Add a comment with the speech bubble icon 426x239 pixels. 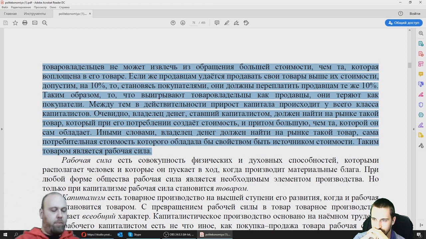click(217, 23)
